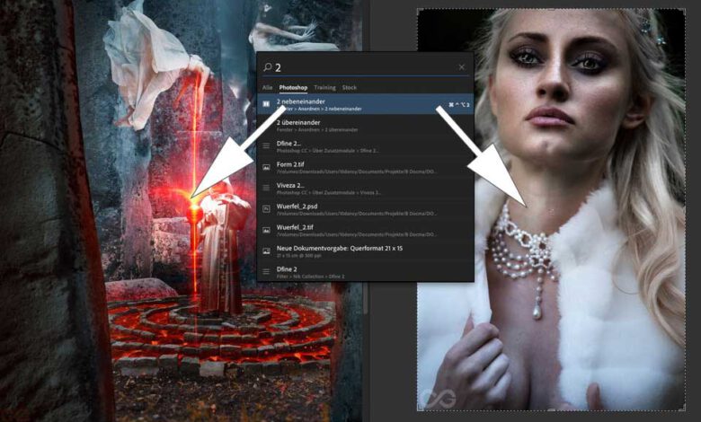Switch to the Training tab

pyautogui.click(x=324, y=87)
